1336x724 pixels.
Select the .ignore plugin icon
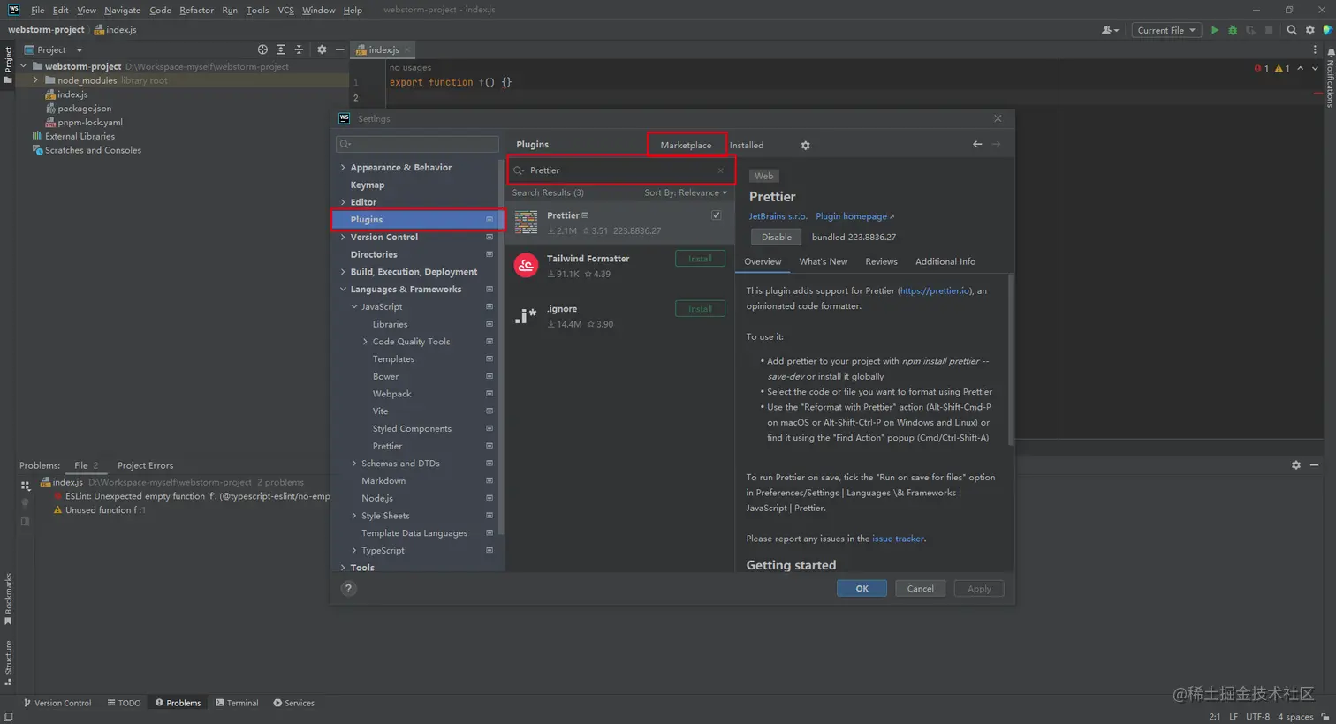(527, 315)
